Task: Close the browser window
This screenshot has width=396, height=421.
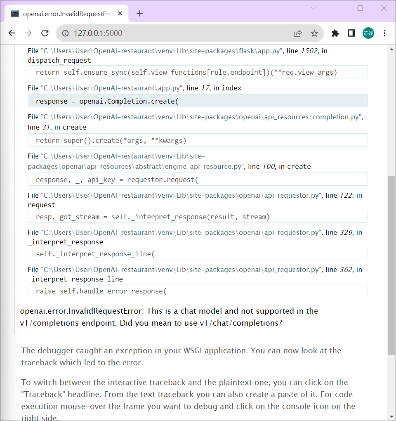Action: click(x=384, y=8)
